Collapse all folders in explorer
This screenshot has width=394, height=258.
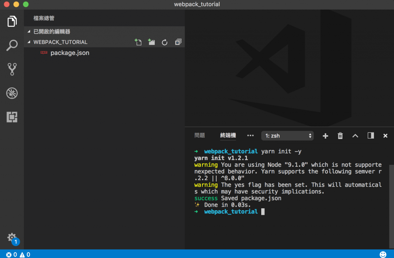coord(178,42)
